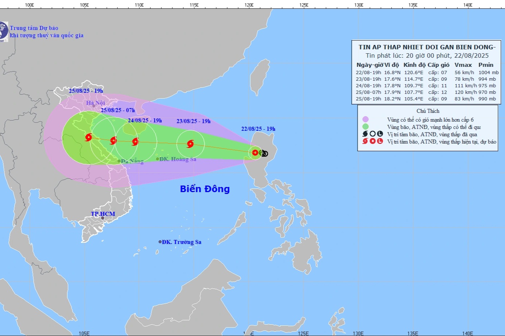Image resolution: width=505 pixels, height=336 pixels.
Task: Click the red storm icon below 24/08/25 - 19h
Action: click(x=135, y=142)
